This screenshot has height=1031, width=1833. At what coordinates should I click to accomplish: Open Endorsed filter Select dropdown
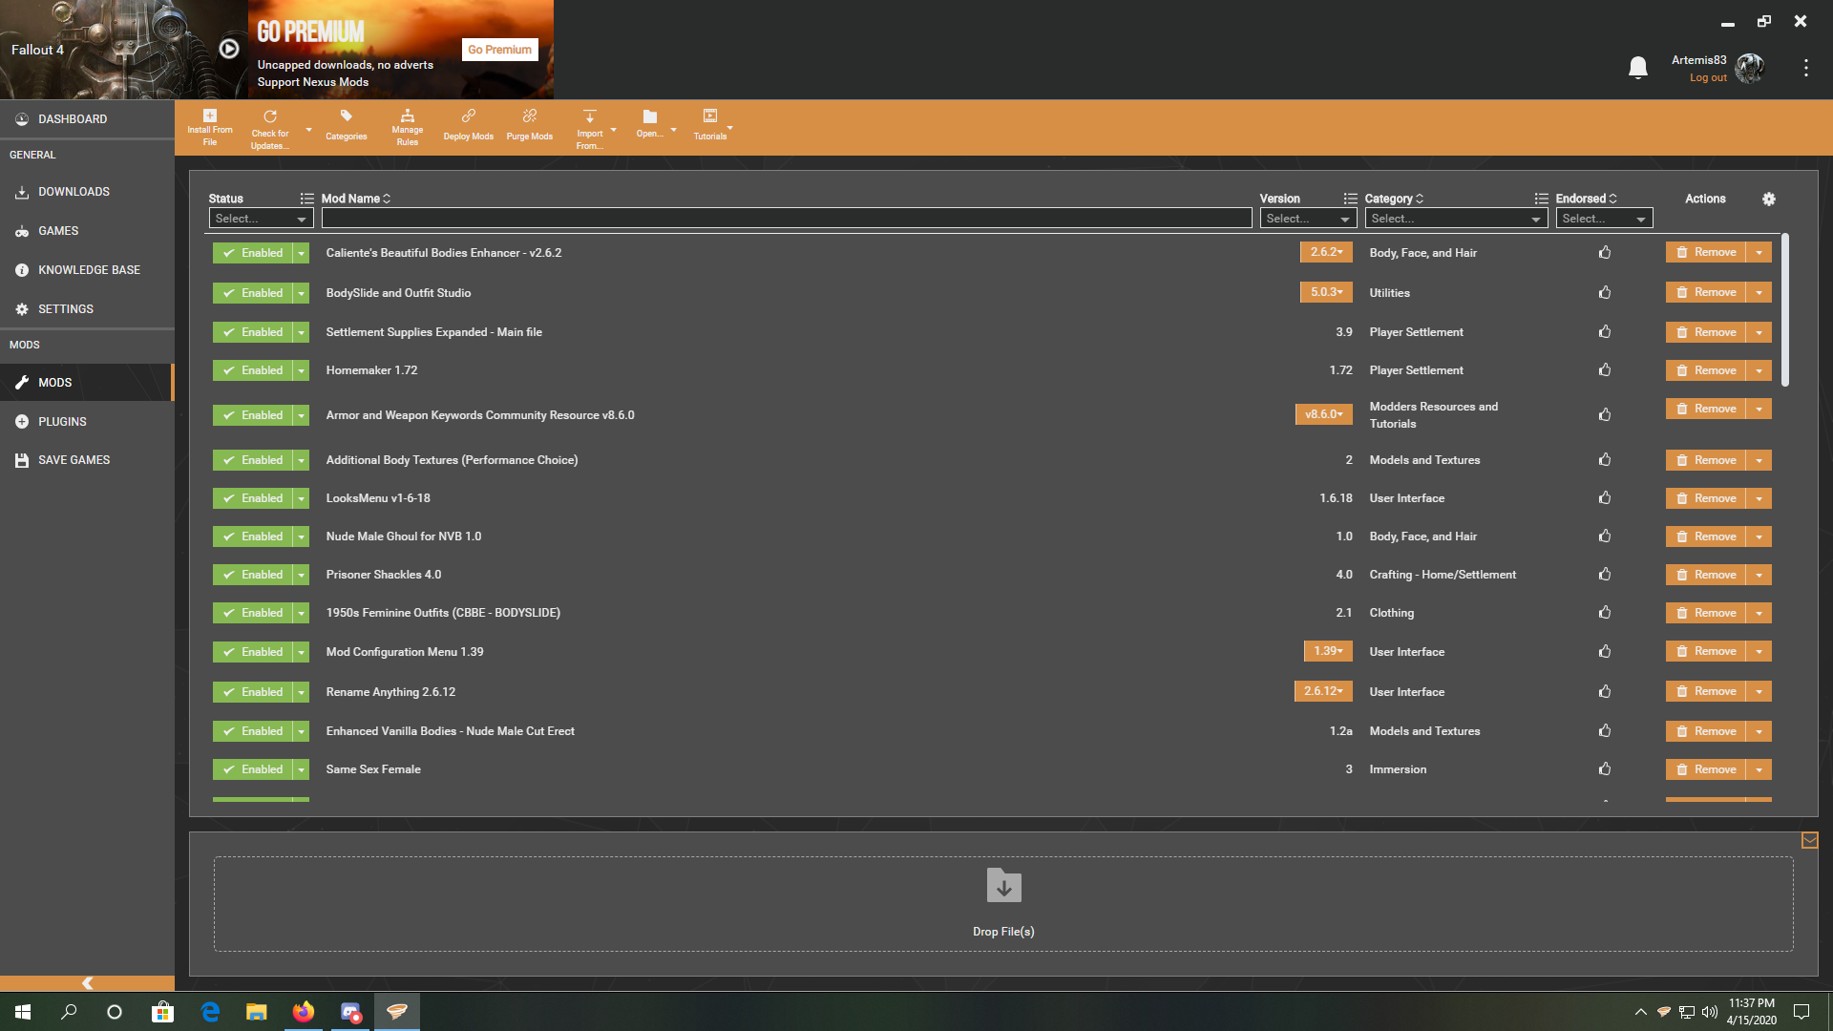click(x=1604, y=219)
